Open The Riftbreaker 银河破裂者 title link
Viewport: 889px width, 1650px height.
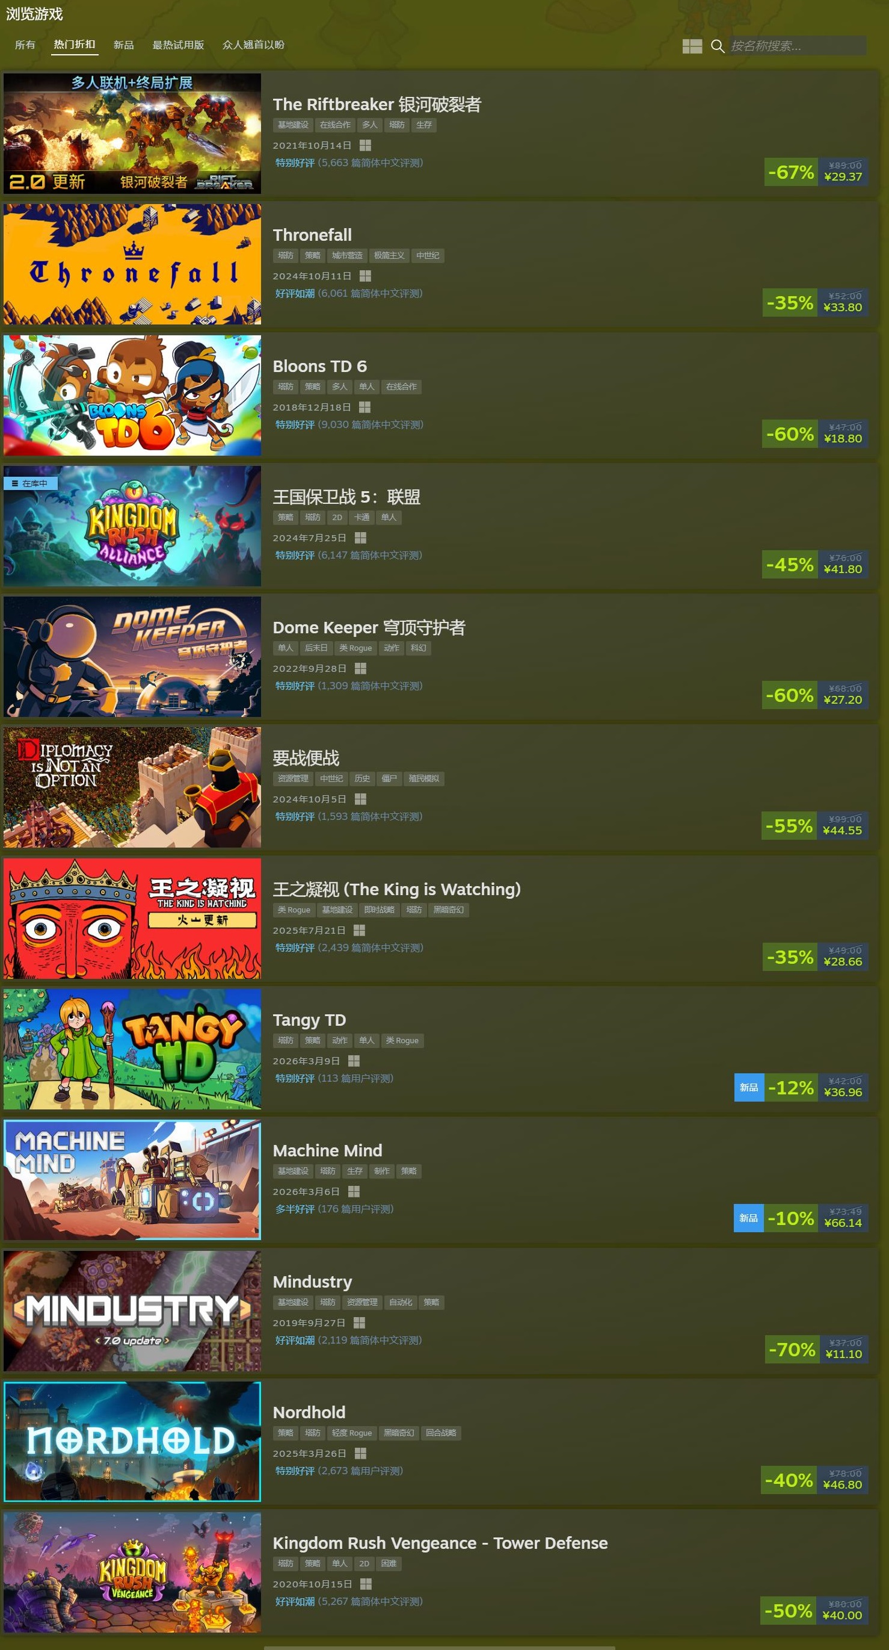coord(377,104)
